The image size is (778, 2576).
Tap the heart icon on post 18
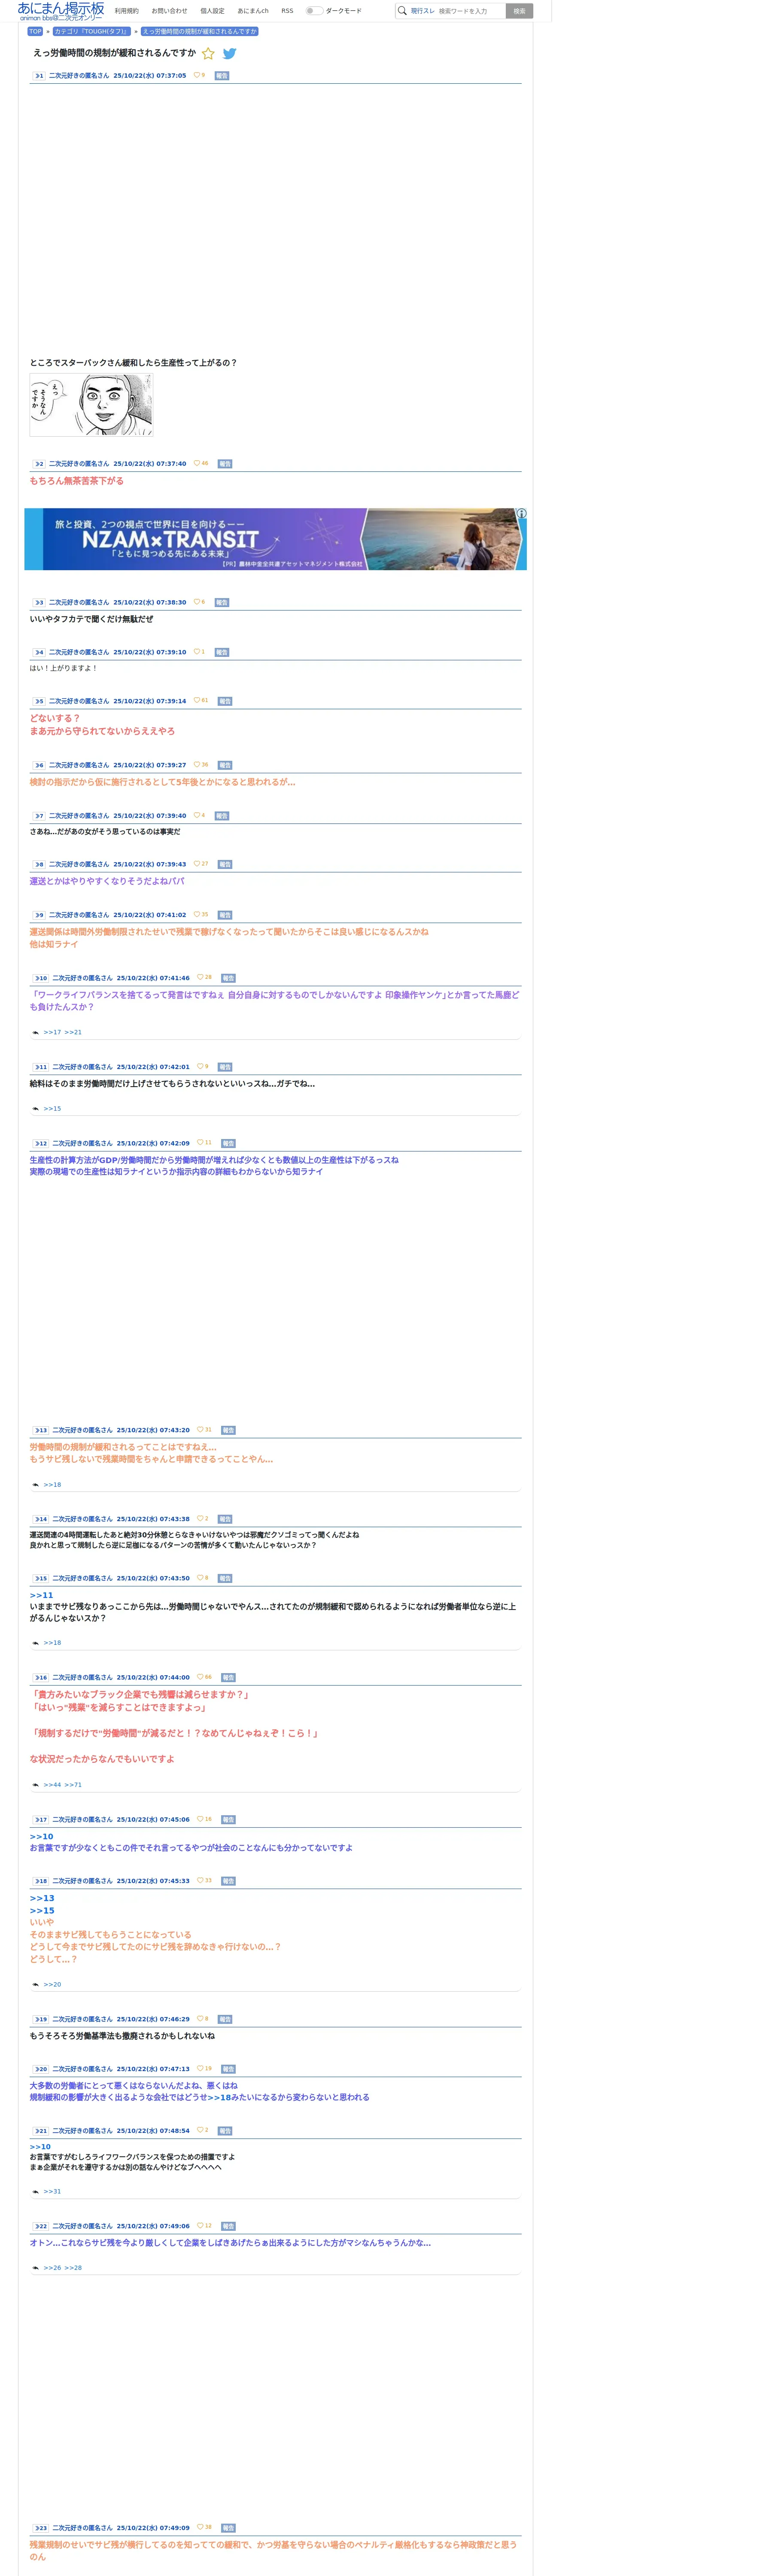[x=200, y=1880]
